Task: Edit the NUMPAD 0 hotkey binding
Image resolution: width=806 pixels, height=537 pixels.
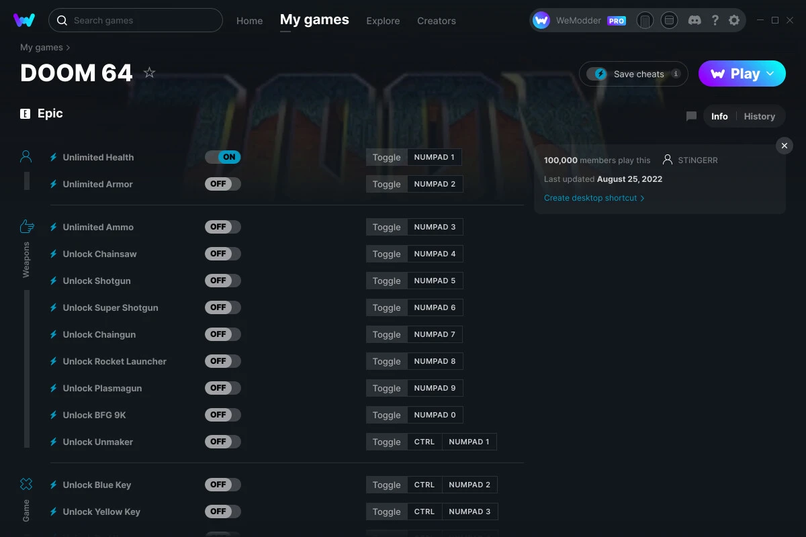Action: pos(435,415)
